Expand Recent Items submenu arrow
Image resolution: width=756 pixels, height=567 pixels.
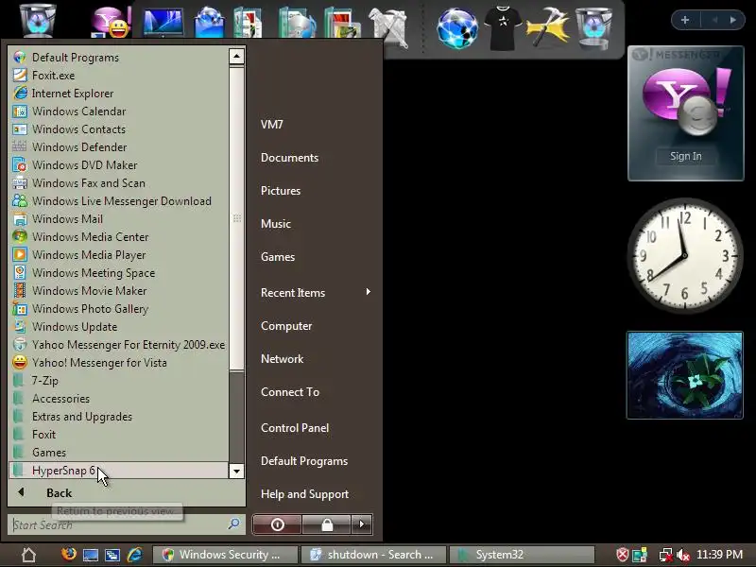point(369,292)
